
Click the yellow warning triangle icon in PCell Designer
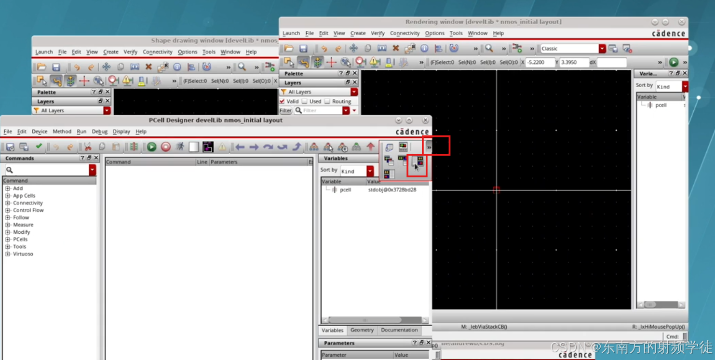222,147
